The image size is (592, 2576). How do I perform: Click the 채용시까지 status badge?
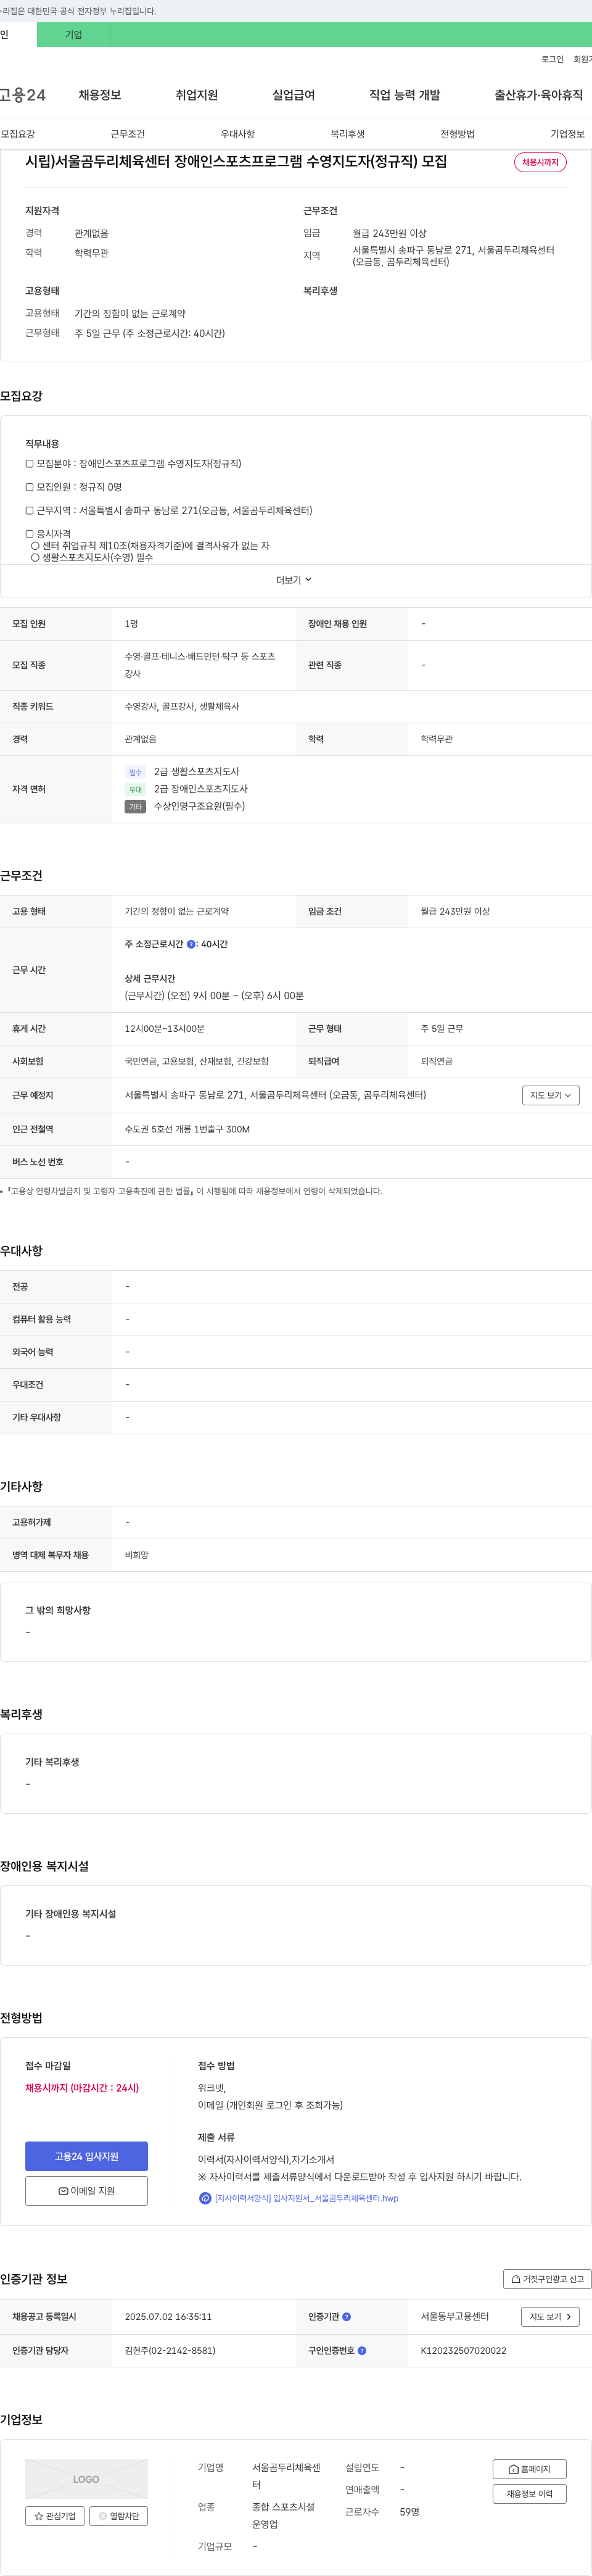(x=540, y=162)
